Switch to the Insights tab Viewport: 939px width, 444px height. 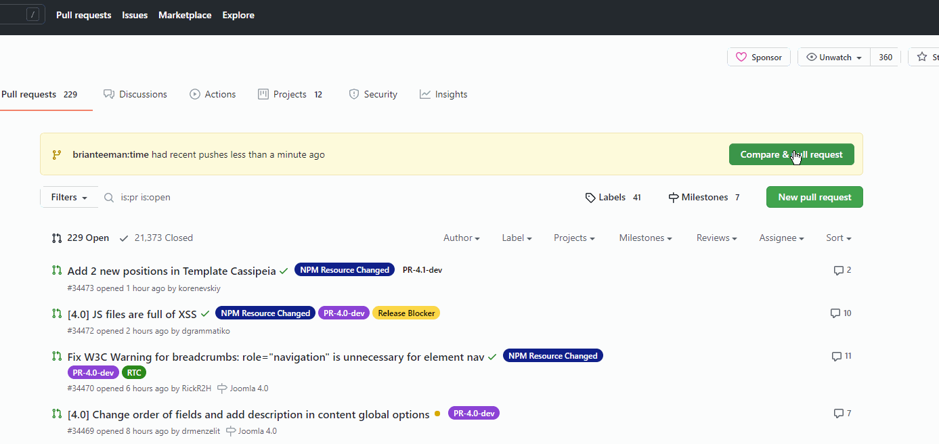(443, 94)
